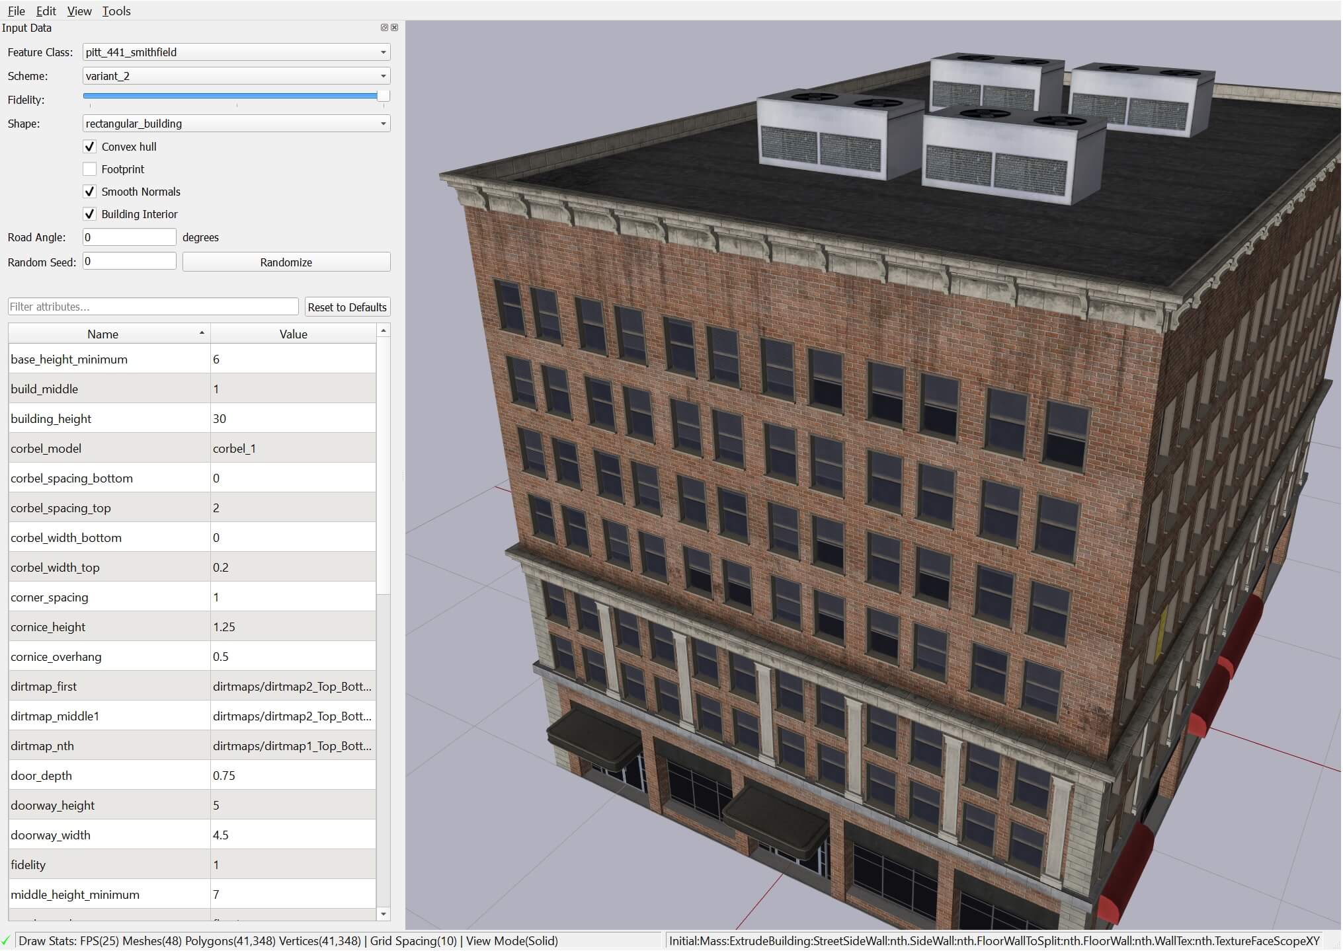Enable the Footprint checkbox
The image size is (1343, 951).
90,169
